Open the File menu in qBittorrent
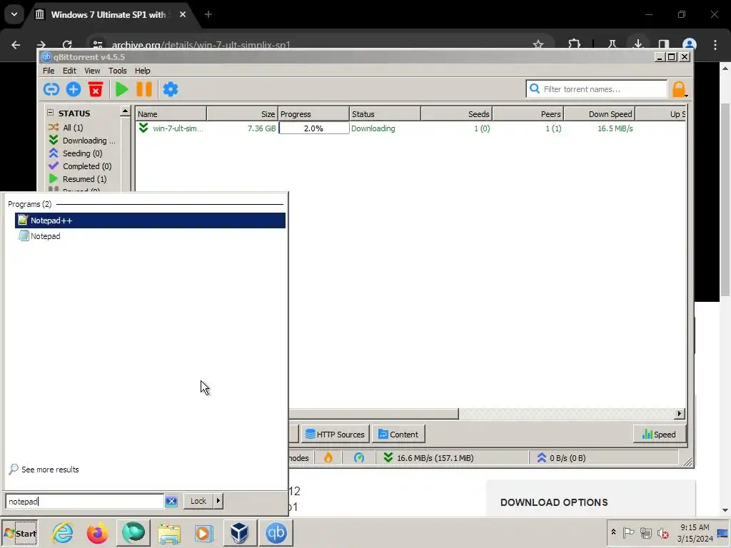 coord(49,71)
